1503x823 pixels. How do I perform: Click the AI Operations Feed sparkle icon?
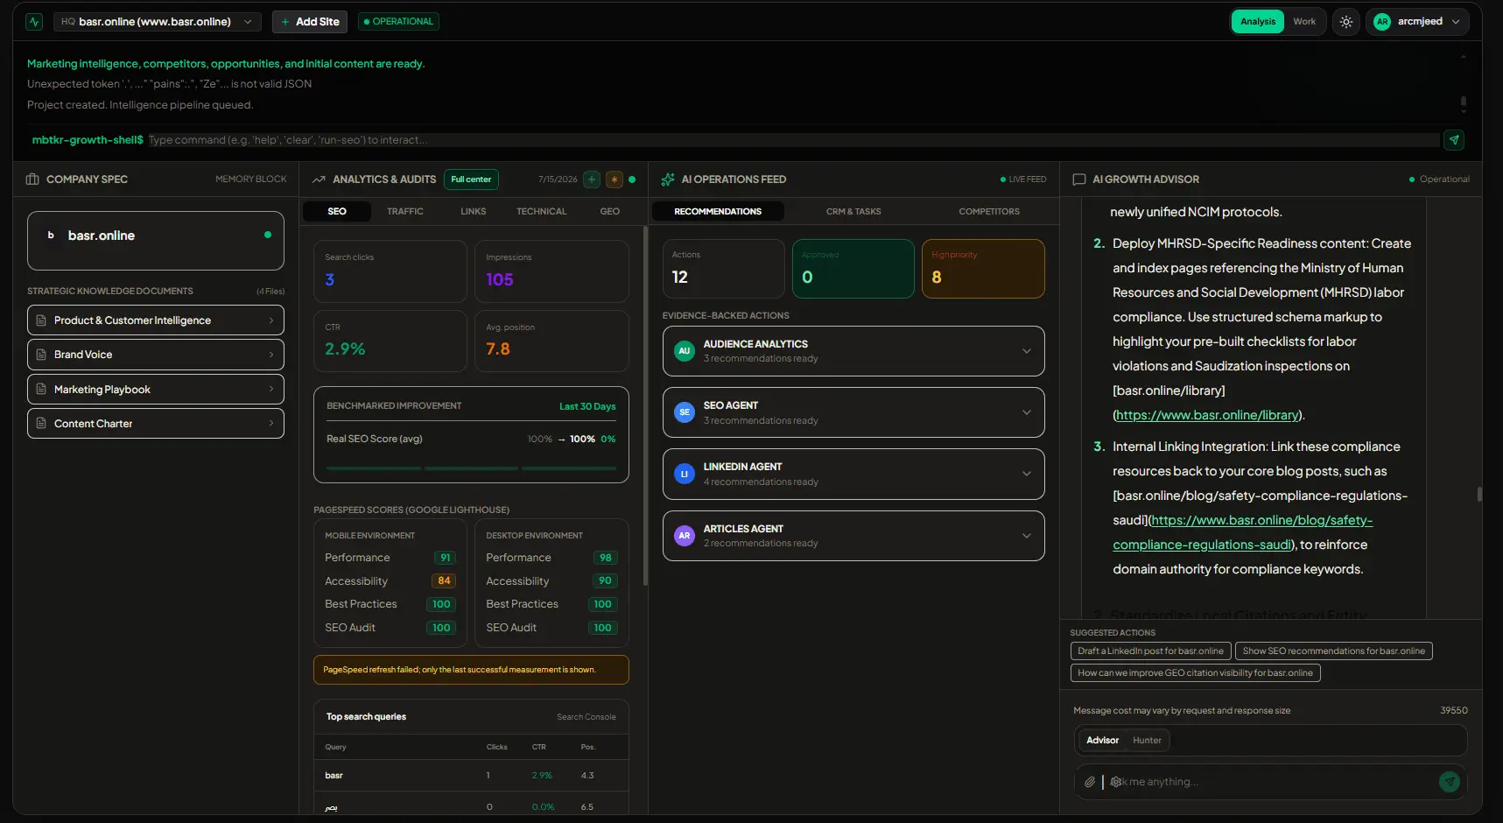(x=668, y=179)
